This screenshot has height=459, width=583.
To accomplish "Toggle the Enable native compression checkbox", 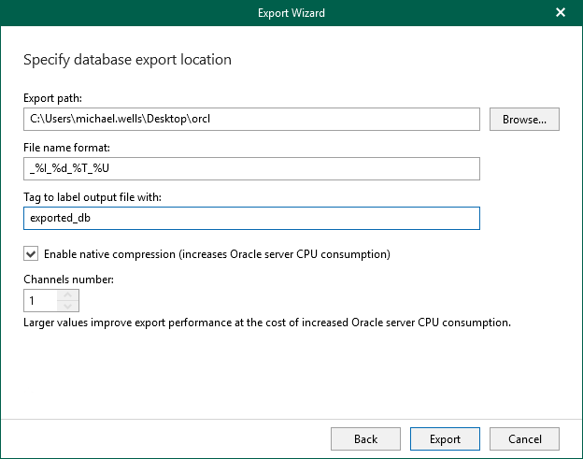I will pyautogui.click(x=31, y=253).
